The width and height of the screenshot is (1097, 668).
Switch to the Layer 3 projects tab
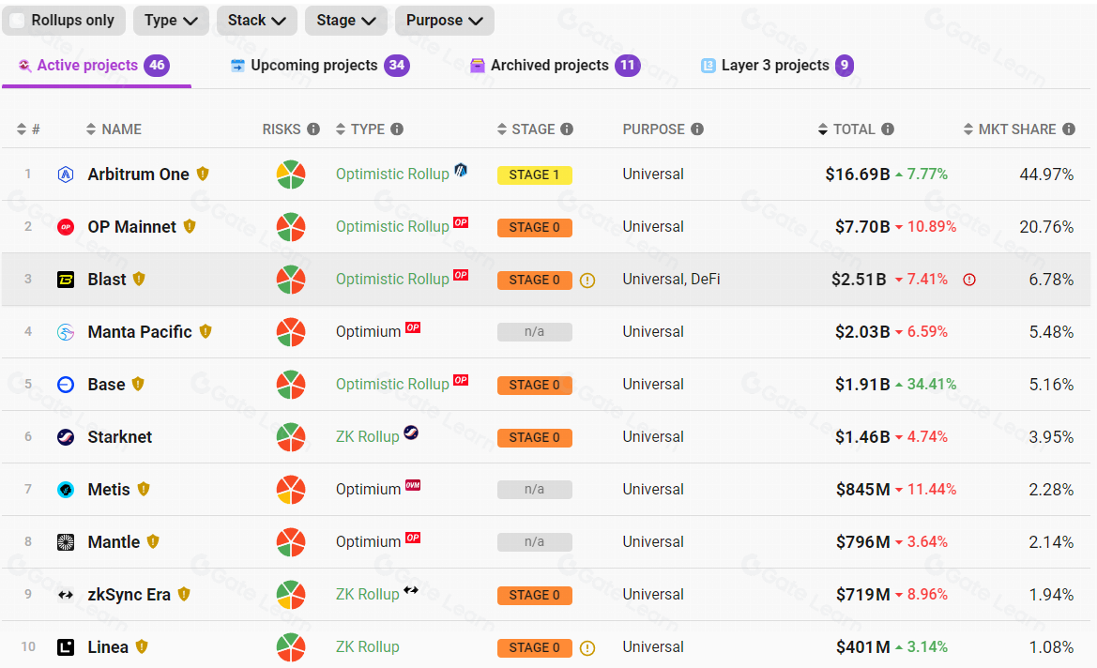click(x=776, y=66)
